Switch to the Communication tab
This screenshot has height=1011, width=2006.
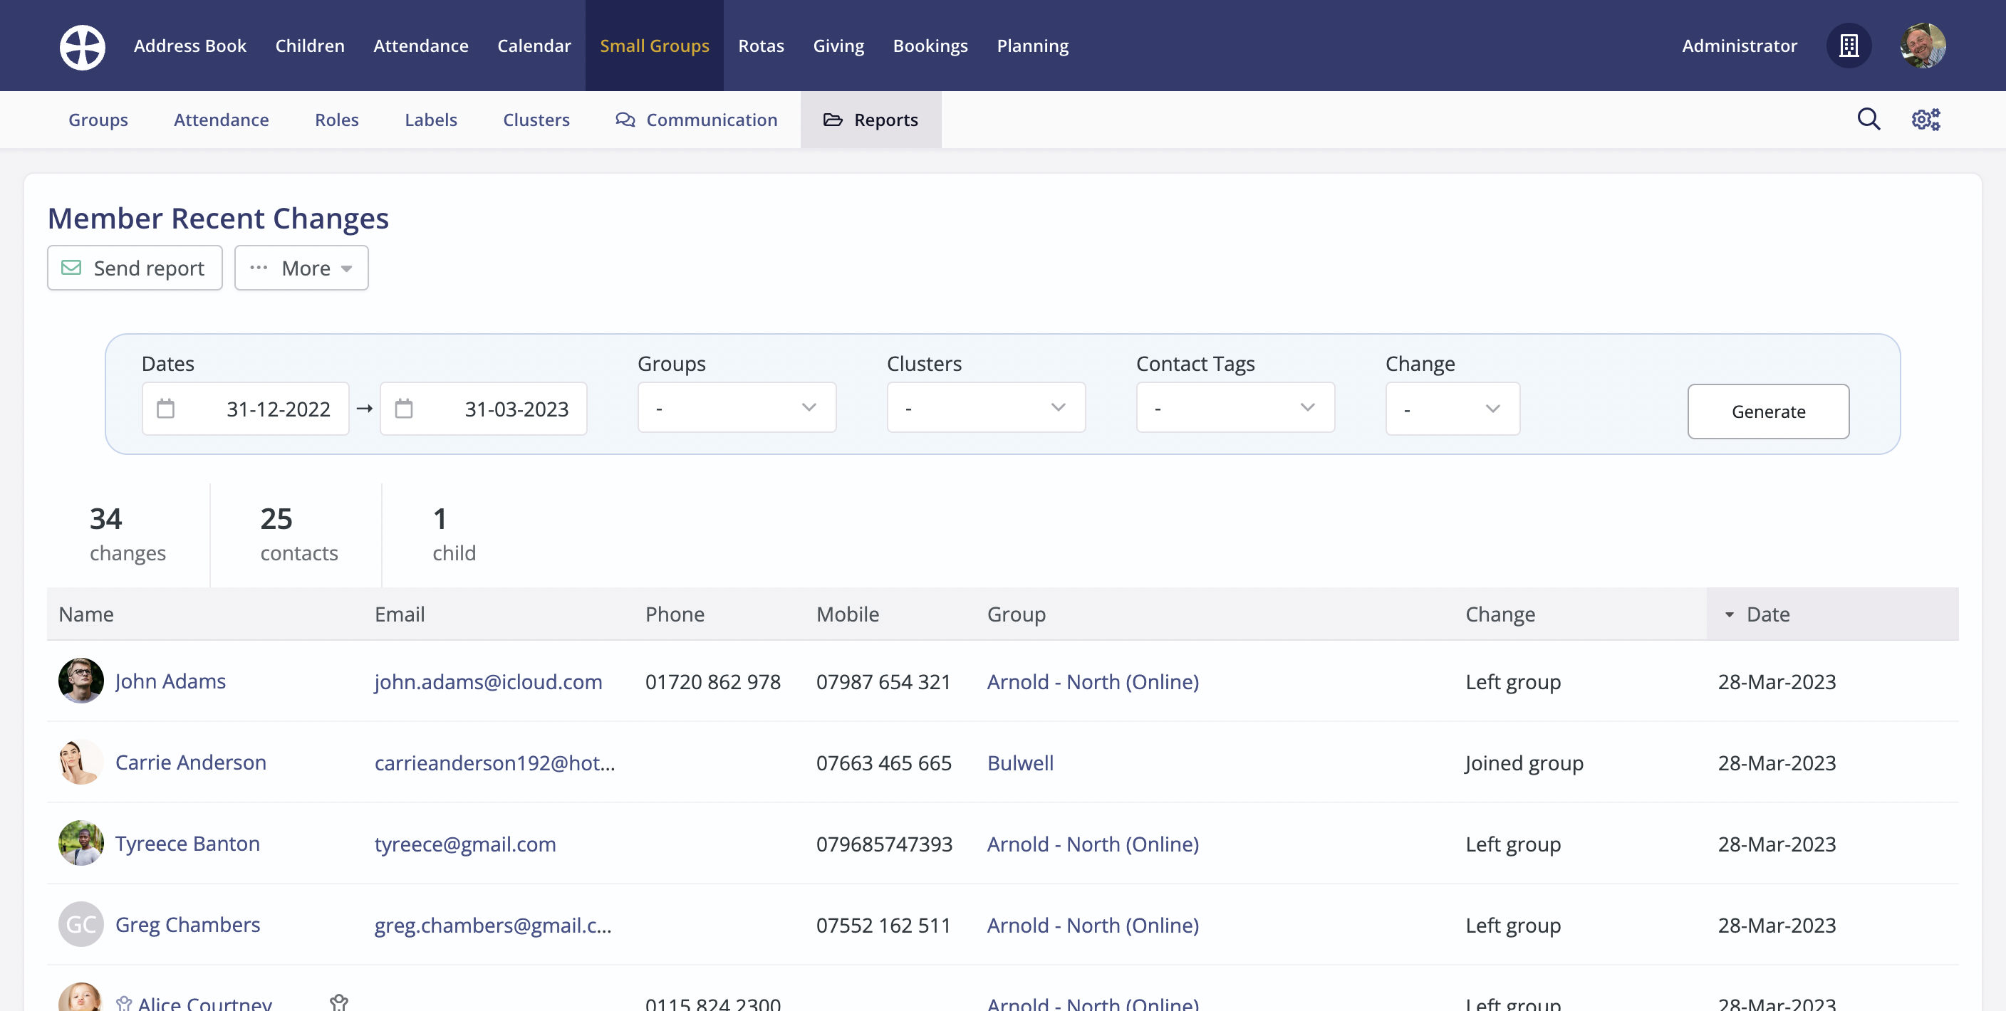point(696,120)
